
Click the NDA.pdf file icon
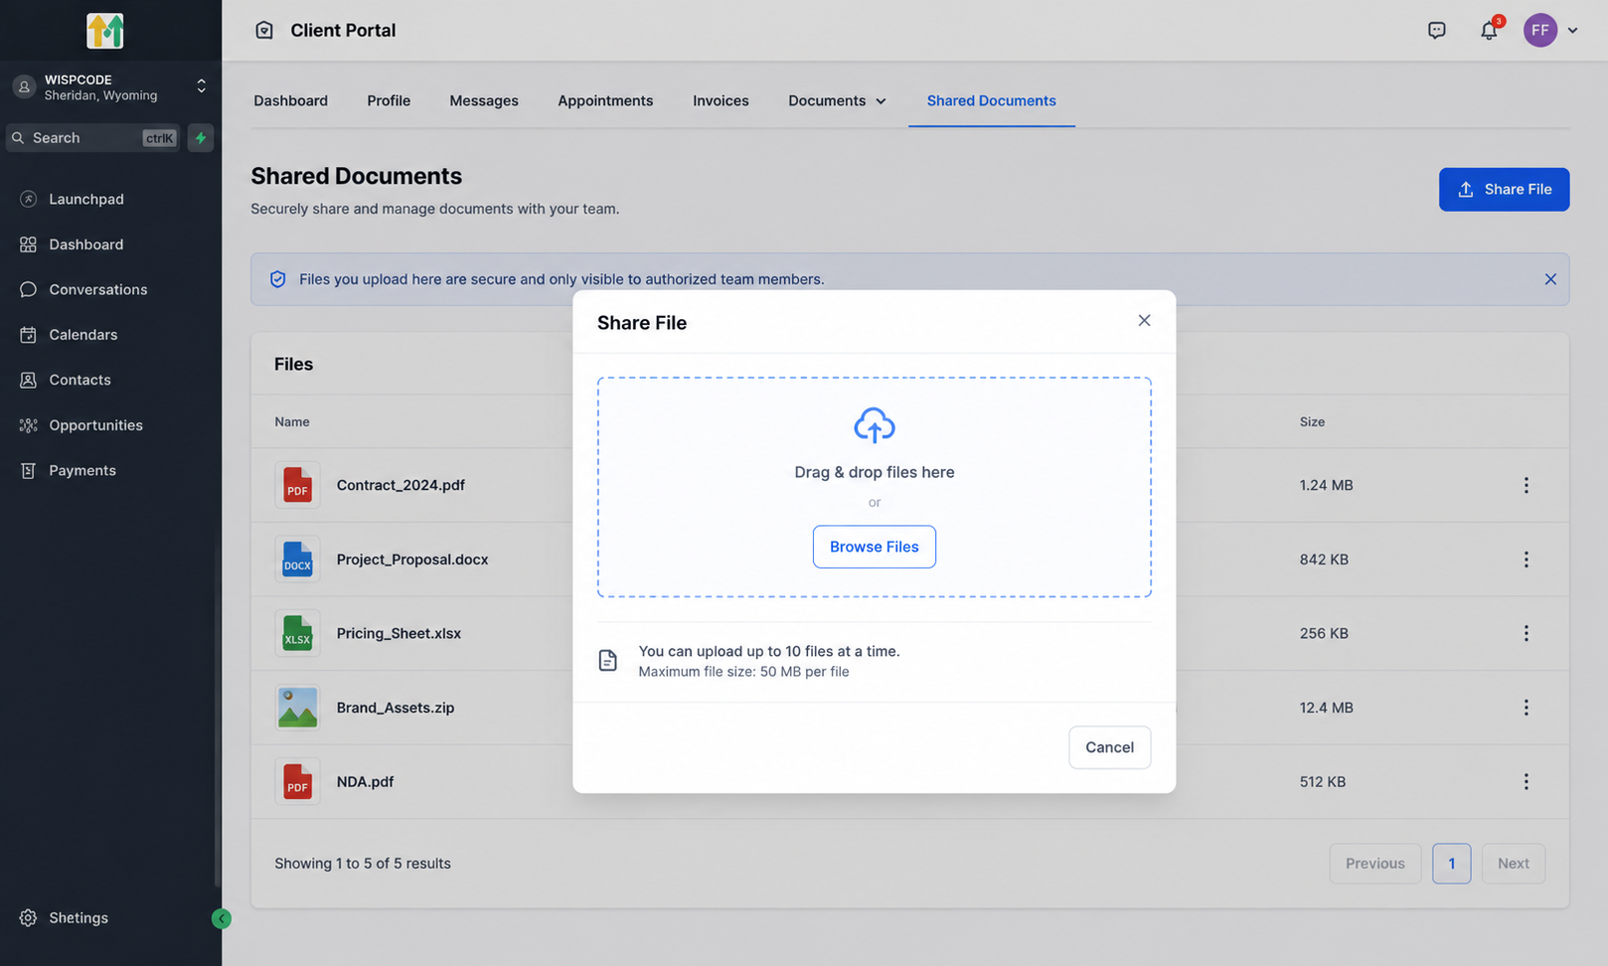(297, 782)
